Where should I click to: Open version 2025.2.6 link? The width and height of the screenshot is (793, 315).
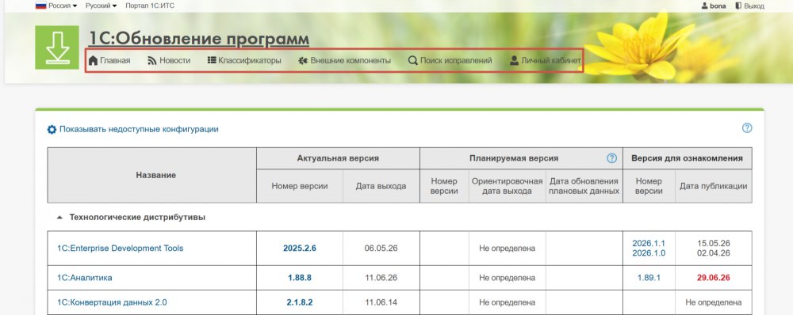tap(300, 249)
